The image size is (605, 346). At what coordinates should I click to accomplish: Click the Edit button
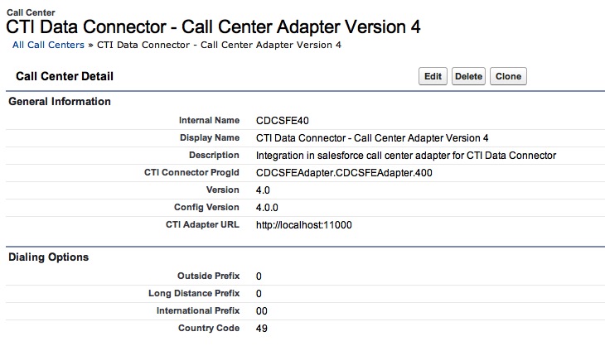tap(433, 76)
